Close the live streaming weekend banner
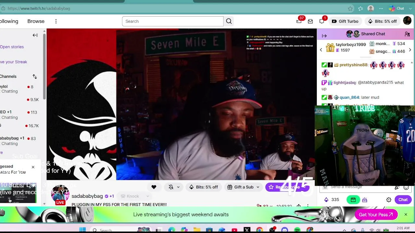This screenshot has height=233, width=415. [x=406, y=215]
